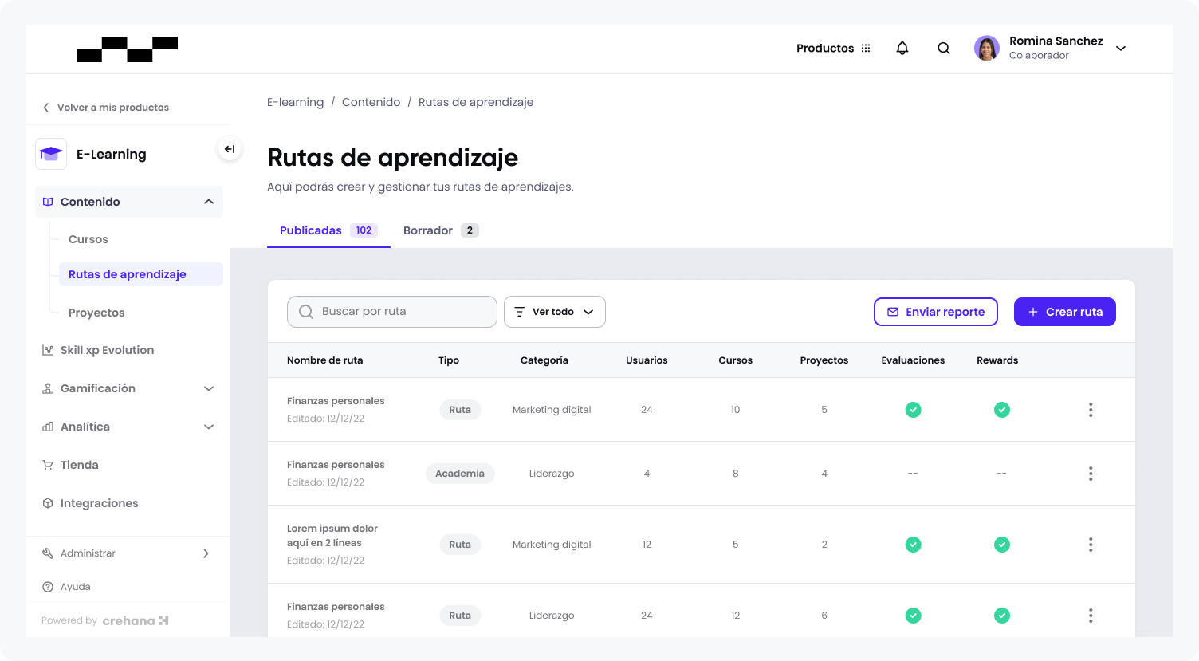Click Rewards green check in first row
Image resolution: width=1199 pixels, height=661 pixels.
[1002, 410]
